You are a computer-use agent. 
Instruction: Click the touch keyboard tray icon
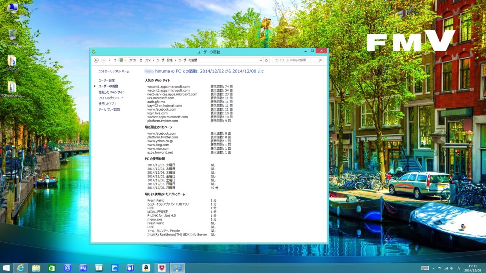click(425, 268)
